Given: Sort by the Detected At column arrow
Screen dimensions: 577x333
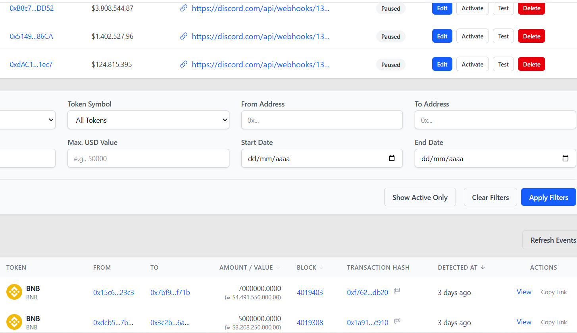Looking at the screenshot, I should 483,267.
